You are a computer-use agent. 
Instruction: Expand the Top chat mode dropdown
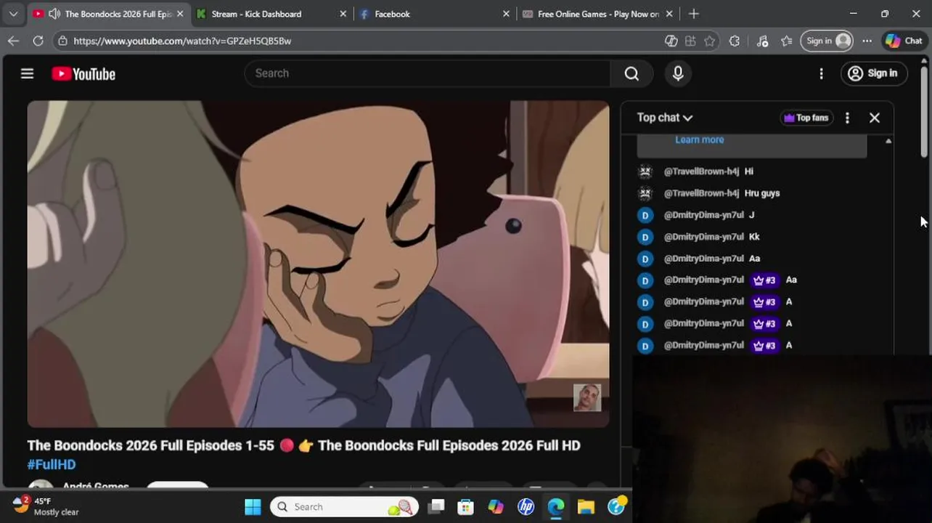click(665, 118)
